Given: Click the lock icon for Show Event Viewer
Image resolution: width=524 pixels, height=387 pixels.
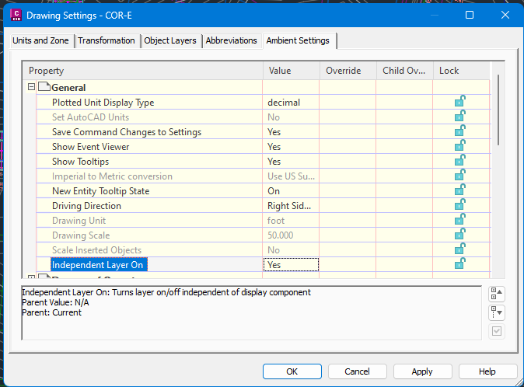Looking at the screenshot, I should tap(460, 146).
